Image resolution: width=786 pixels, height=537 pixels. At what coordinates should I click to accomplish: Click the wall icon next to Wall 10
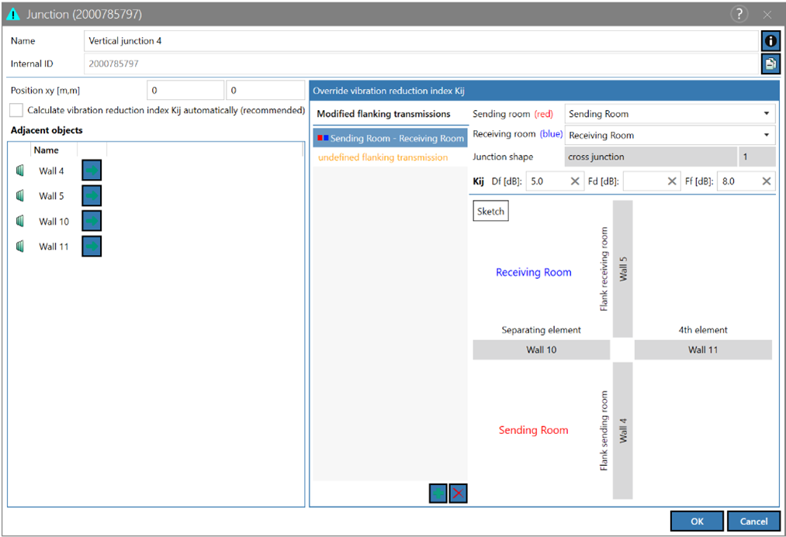[20, 221]
